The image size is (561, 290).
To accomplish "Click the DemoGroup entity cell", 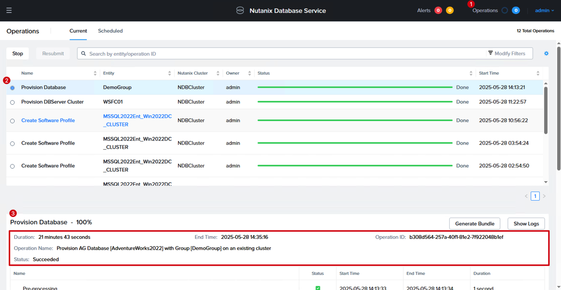I will click(x=117, y=87).
